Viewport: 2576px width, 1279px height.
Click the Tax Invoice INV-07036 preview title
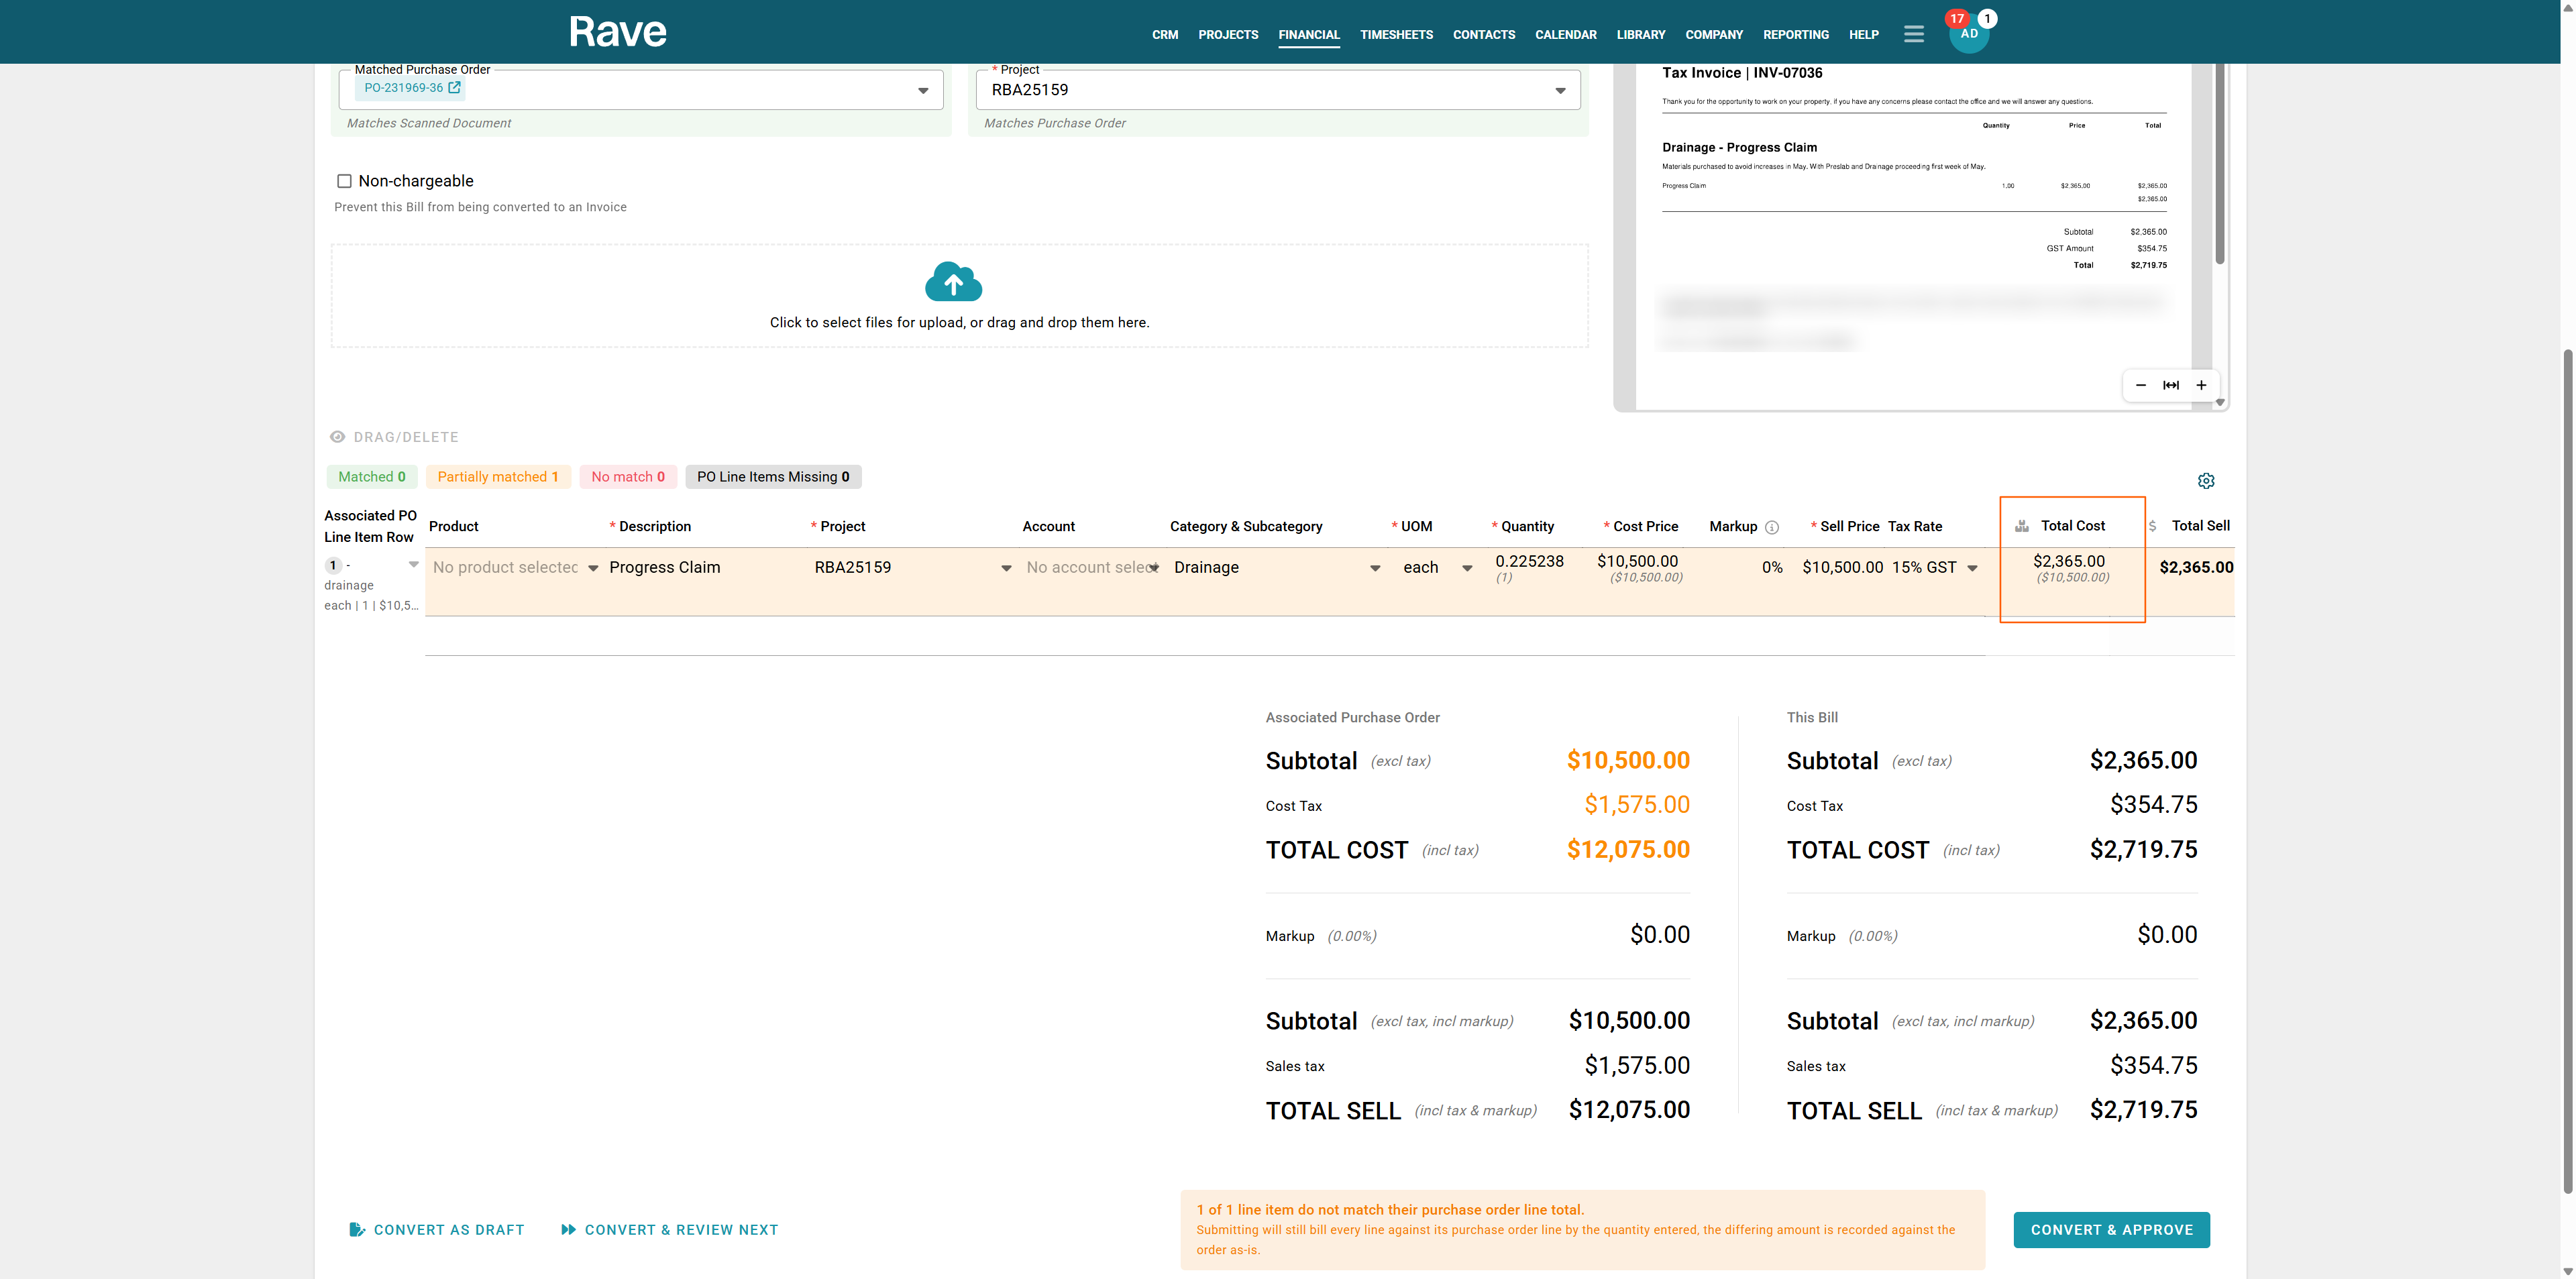point(1742,73)
